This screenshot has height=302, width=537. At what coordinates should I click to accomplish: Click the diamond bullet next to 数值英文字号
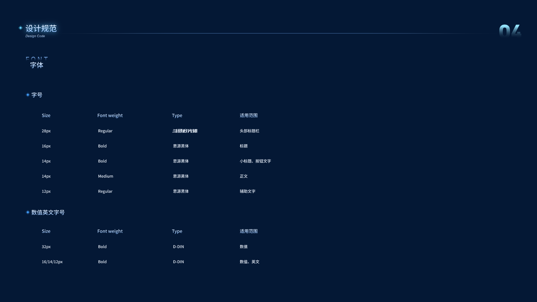(x=28, y=212)
